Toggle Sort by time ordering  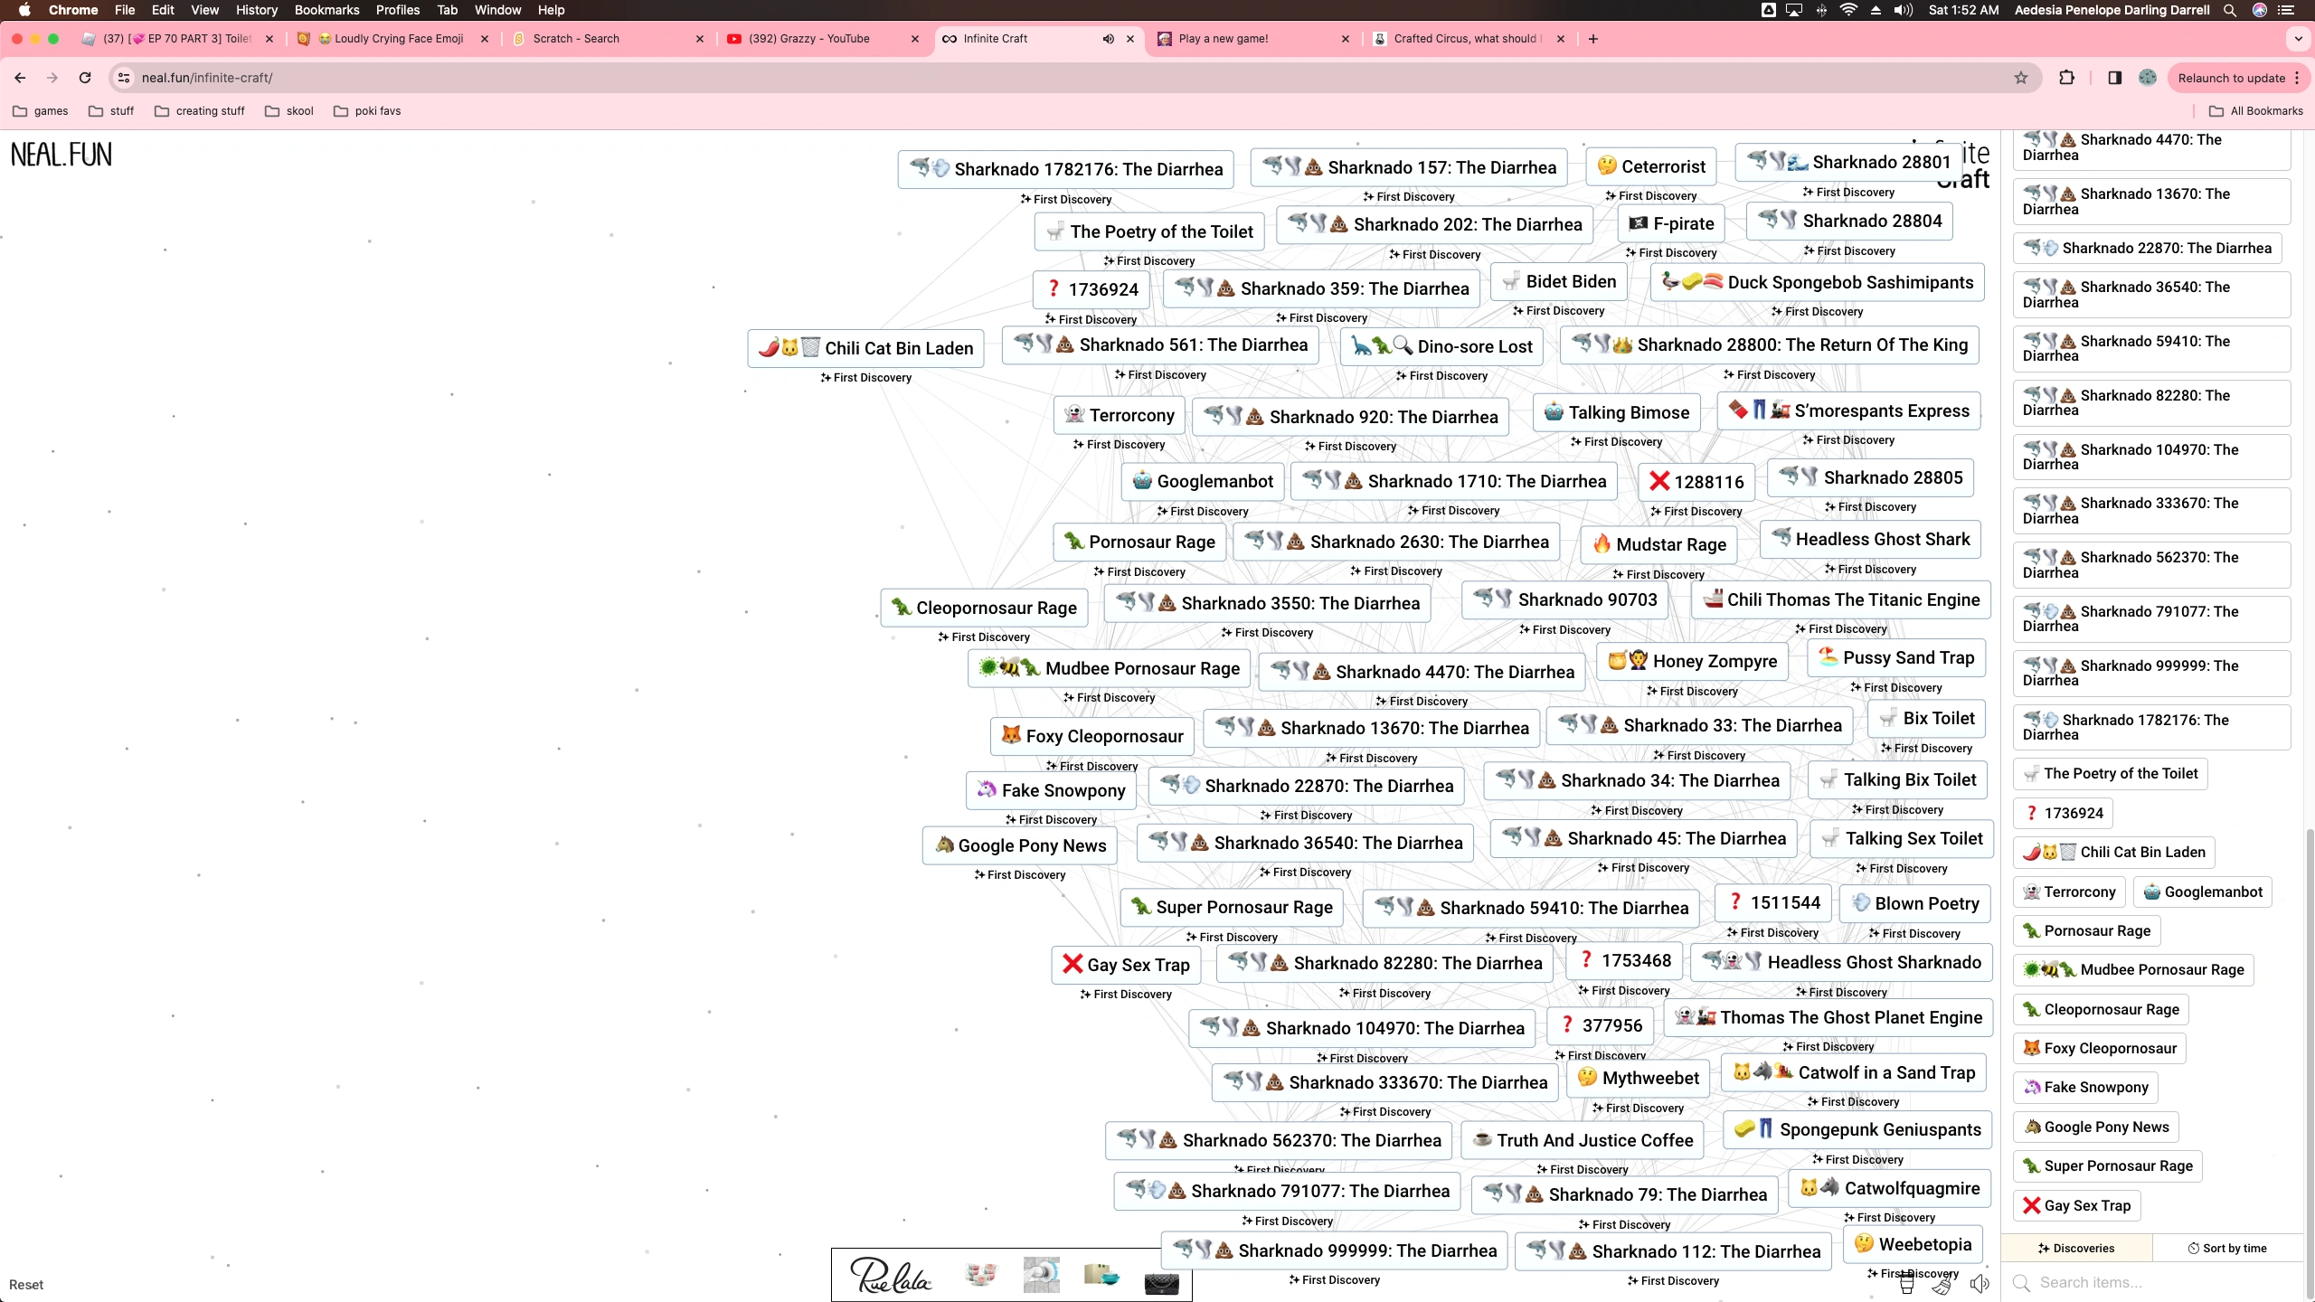click(2226, 1248)
